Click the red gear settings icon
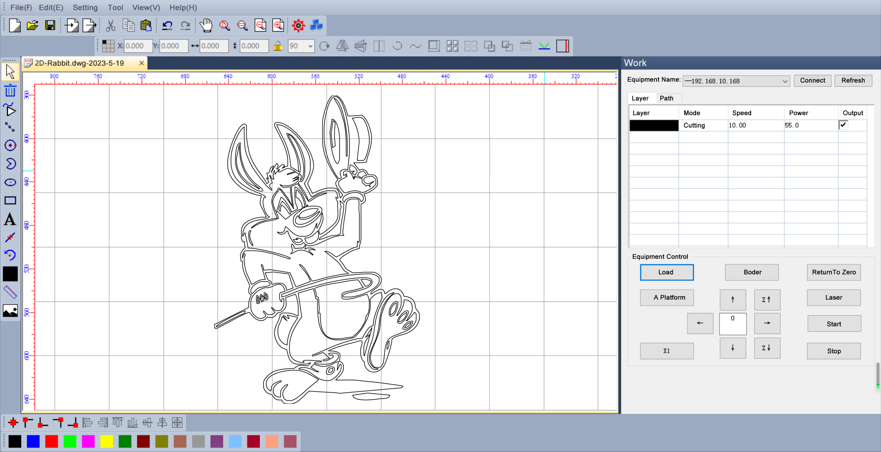Viewport: 881px width, 452px height. (298, 25)
